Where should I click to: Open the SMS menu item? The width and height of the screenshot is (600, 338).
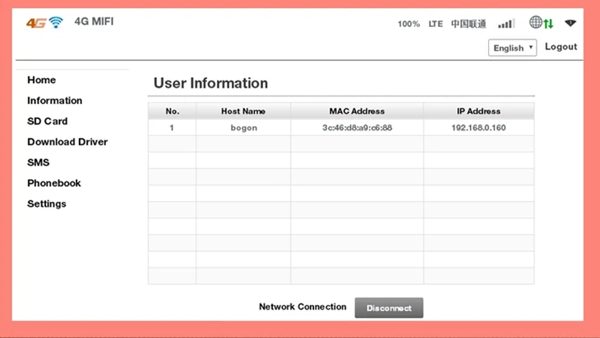39,162
